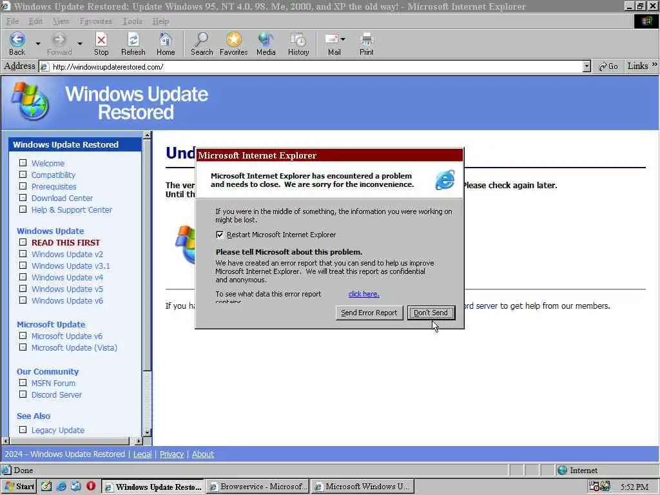Open the Download Center link
The image size is (660, 495).
click(63, 198)
